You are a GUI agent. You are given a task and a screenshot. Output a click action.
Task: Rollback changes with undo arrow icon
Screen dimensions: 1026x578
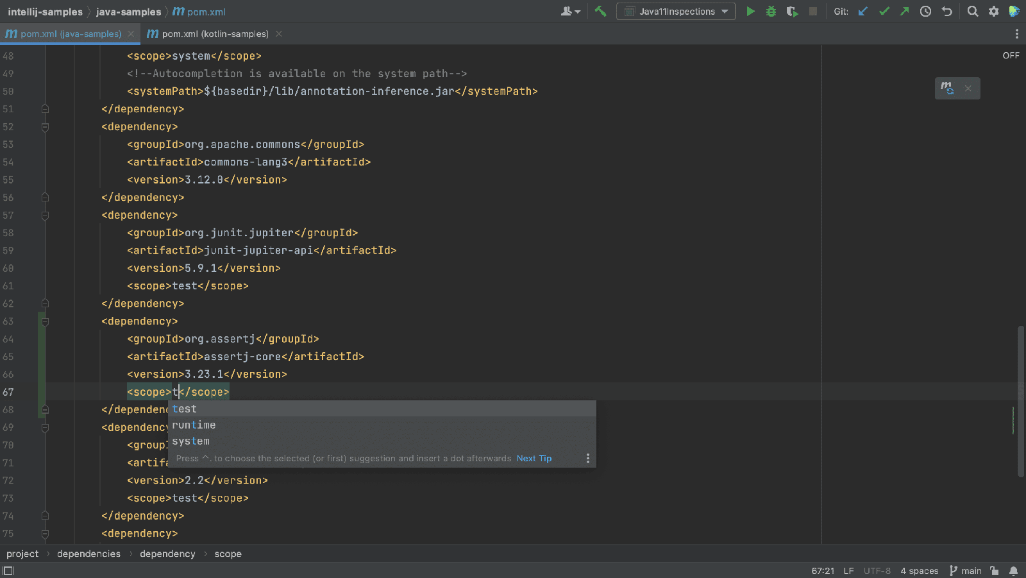[946, 12]
